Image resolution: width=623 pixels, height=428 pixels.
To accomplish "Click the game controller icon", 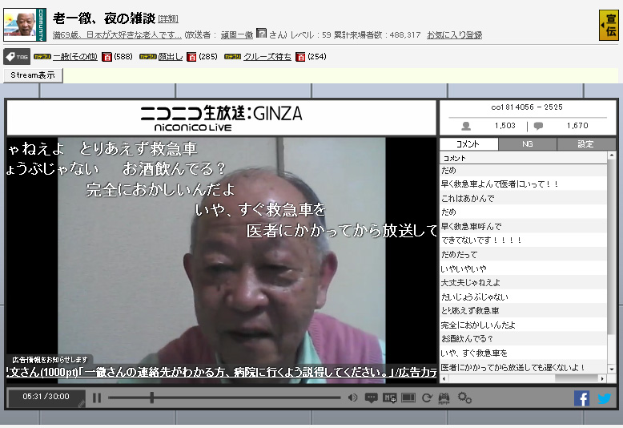I will [444, 398].
